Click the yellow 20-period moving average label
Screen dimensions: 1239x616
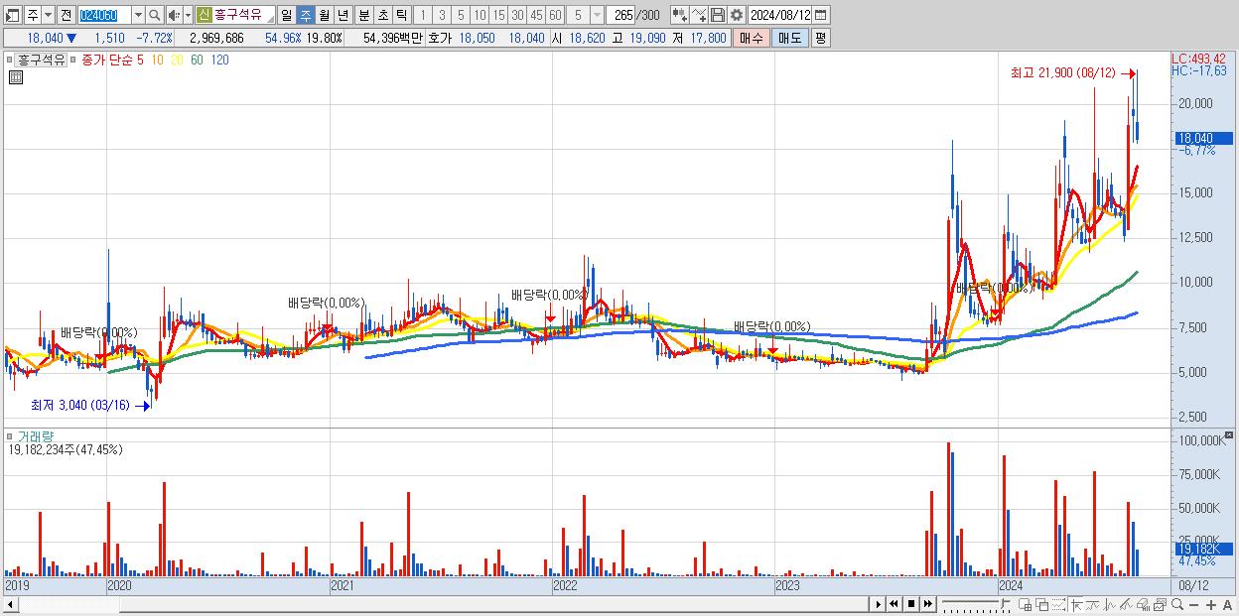point(176,60)
